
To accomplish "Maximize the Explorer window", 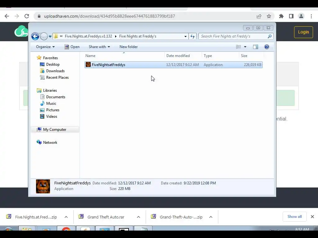I will point(258,28).
